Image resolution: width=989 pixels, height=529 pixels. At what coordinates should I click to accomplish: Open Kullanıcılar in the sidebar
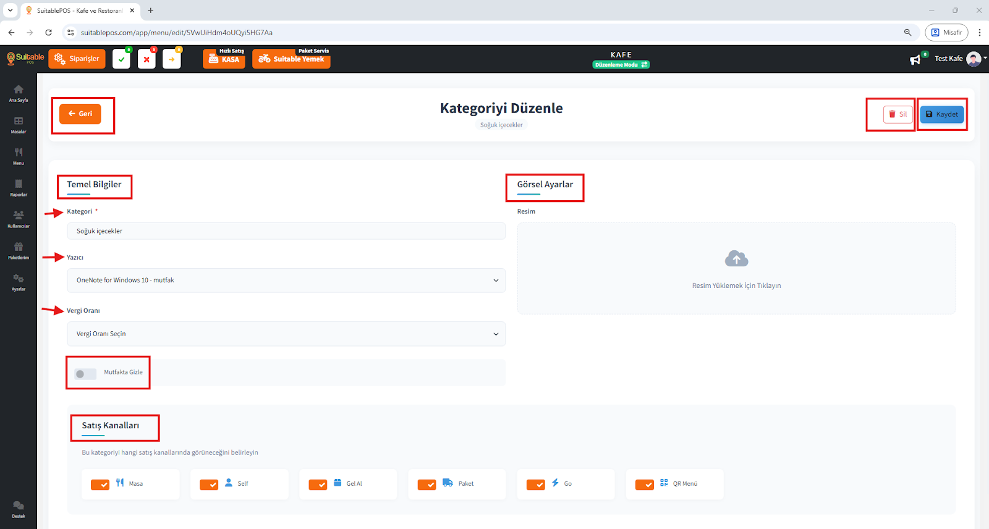[19, 219]
